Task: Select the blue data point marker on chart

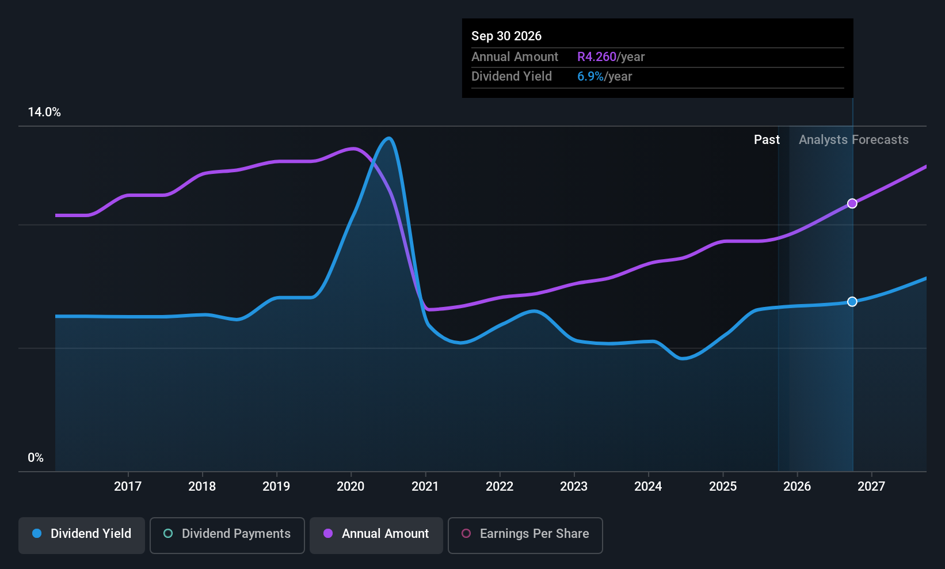Action: click(x=852, y=302)
